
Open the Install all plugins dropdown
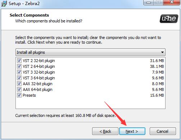pyautogui.click(x=90, y=52)
